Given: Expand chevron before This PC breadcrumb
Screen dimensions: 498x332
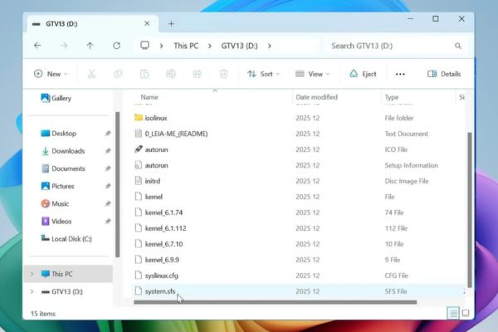Looking at the screenshot, I should coord(161,46).
